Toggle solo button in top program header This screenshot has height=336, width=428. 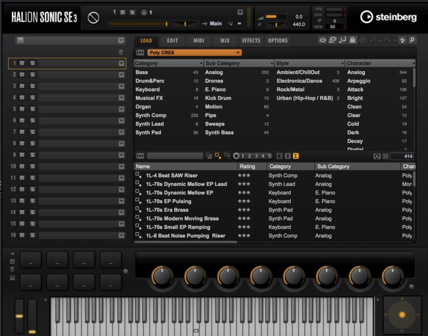132,12
